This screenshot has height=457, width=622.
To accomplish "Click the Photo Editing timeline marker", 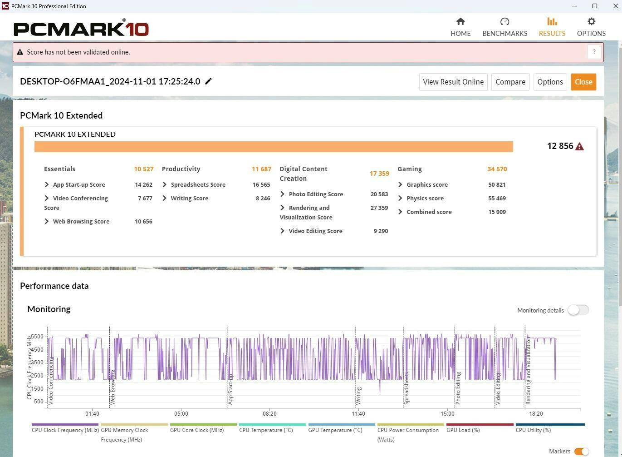I will [x=458, y=388].
